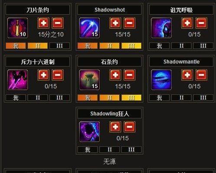Click the 石条约 tower skill icon
The height and width of the screenshot is (173, 216).
[89, 80]
